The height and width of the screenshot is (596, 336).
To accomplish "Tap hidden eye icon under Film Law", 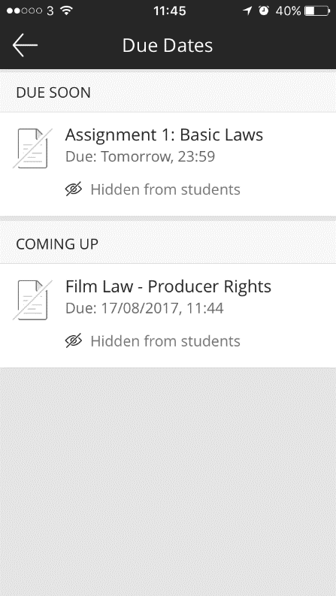I will [74, 340].
